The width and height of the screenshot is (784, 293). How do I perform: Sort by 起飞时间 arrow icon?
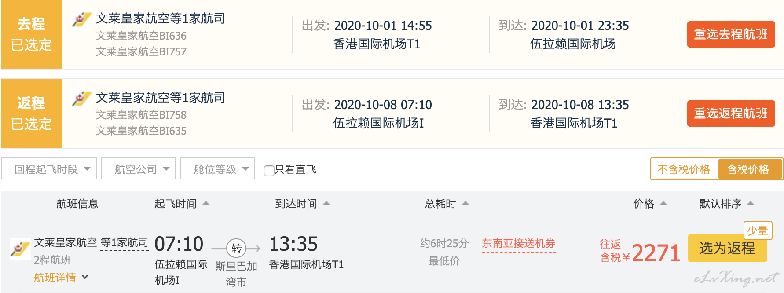coord(205,204)
